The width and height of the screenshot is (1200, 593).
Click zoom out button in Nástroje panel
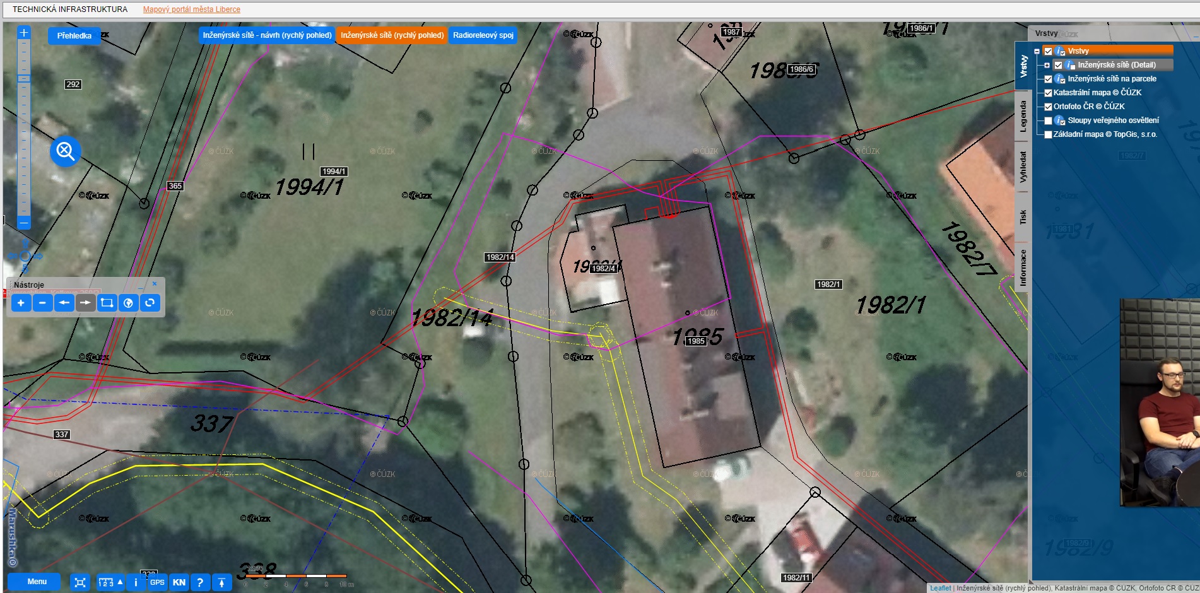42,303
